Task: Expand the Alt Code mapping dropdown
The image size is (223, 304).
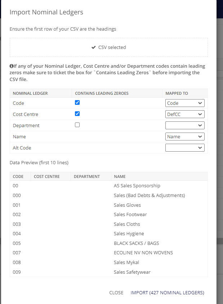Action: [x=185, y=148]
